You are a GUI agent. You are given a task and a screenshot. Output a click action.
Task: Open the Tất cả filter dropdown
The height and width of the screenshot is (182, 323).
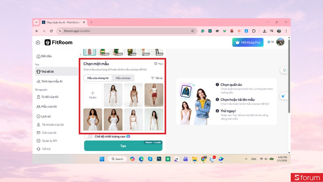tap(157, 78)
